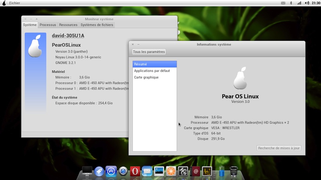This screenshot has height=180, width=321.
Task: Switch to the Processus tab
Action: [48, 25]
